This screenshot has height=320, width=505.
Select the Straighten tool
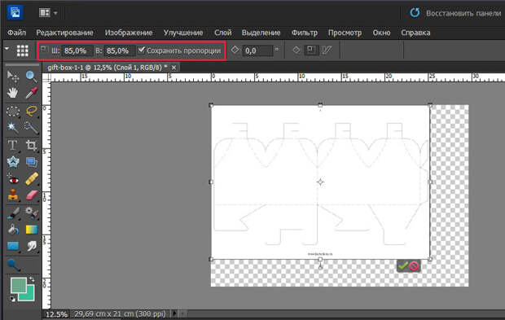(x=31, y=162)
